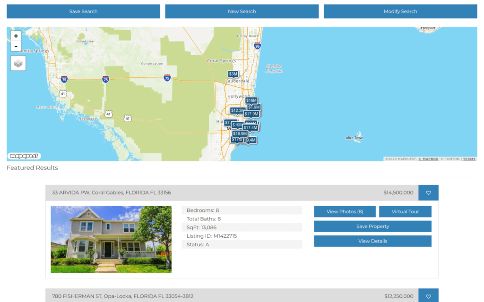Favorite 33 ARVIDA PW with heart icon
Screen dimensions: 484x302
428,193
